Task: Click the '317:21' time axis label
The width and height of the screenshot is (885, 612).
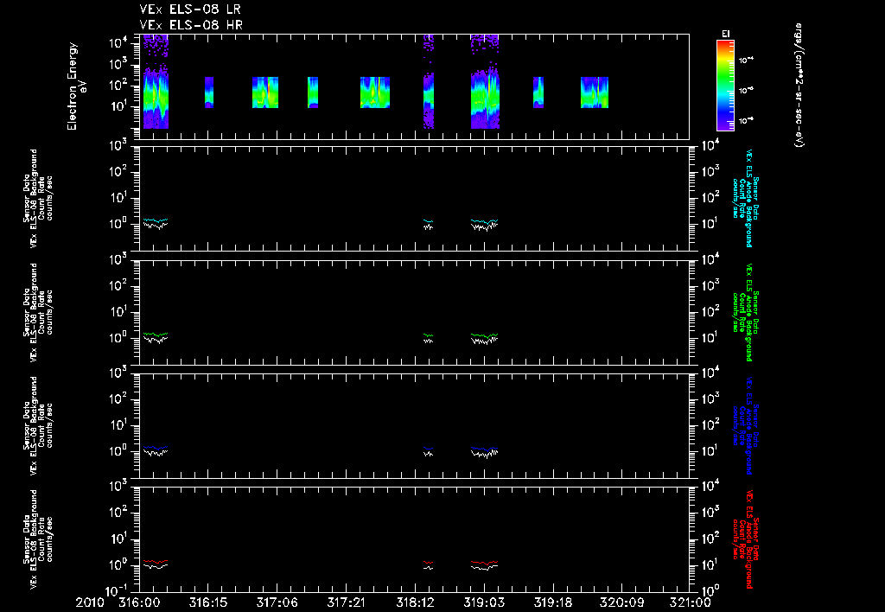Action: [x=346, y=603]
